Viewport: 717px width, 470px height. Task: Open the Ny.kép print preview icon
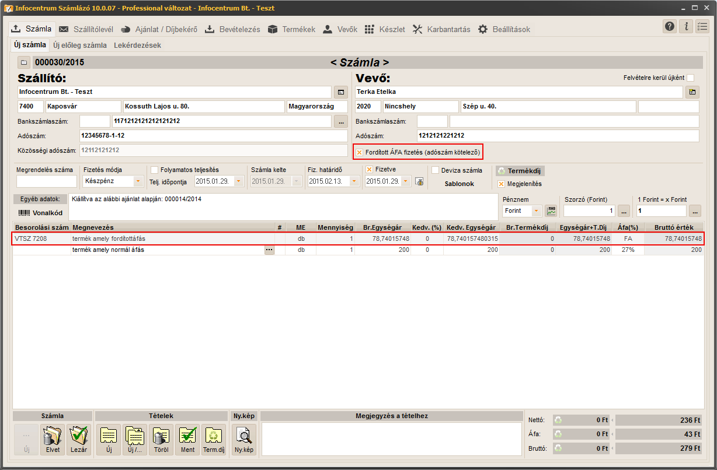243,439
